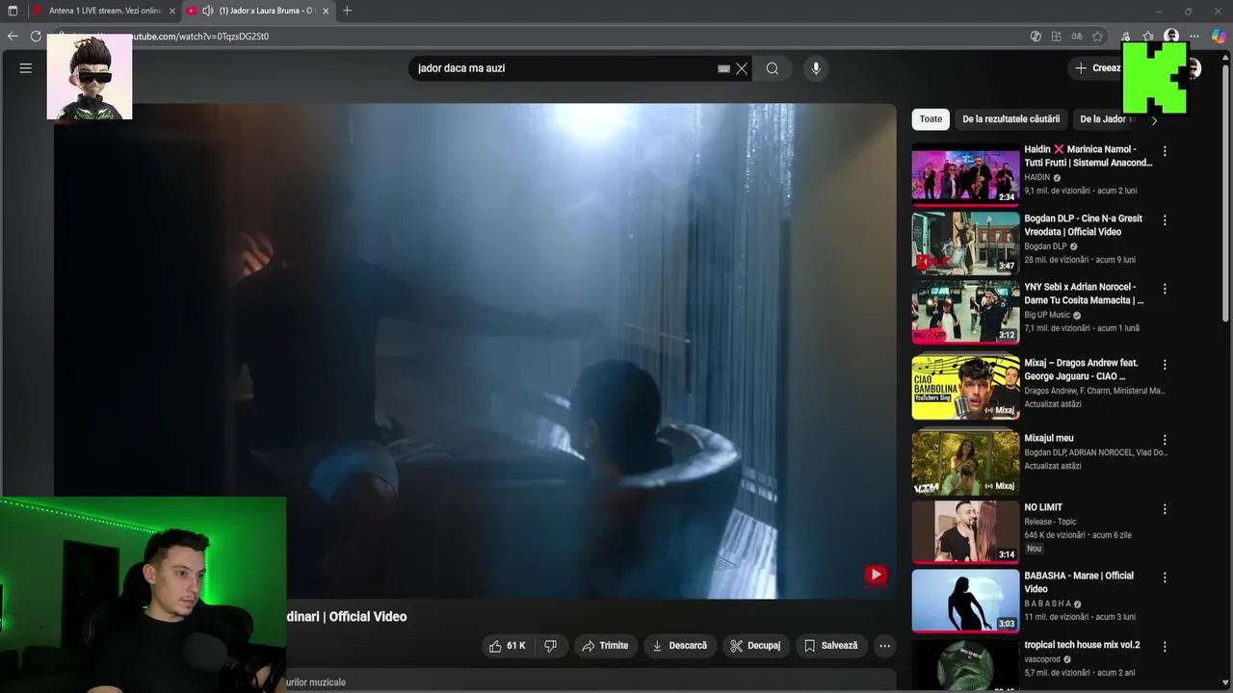The image size is (1233, 693).
Task: Click the Salvează save button
Action: [830, 646]
